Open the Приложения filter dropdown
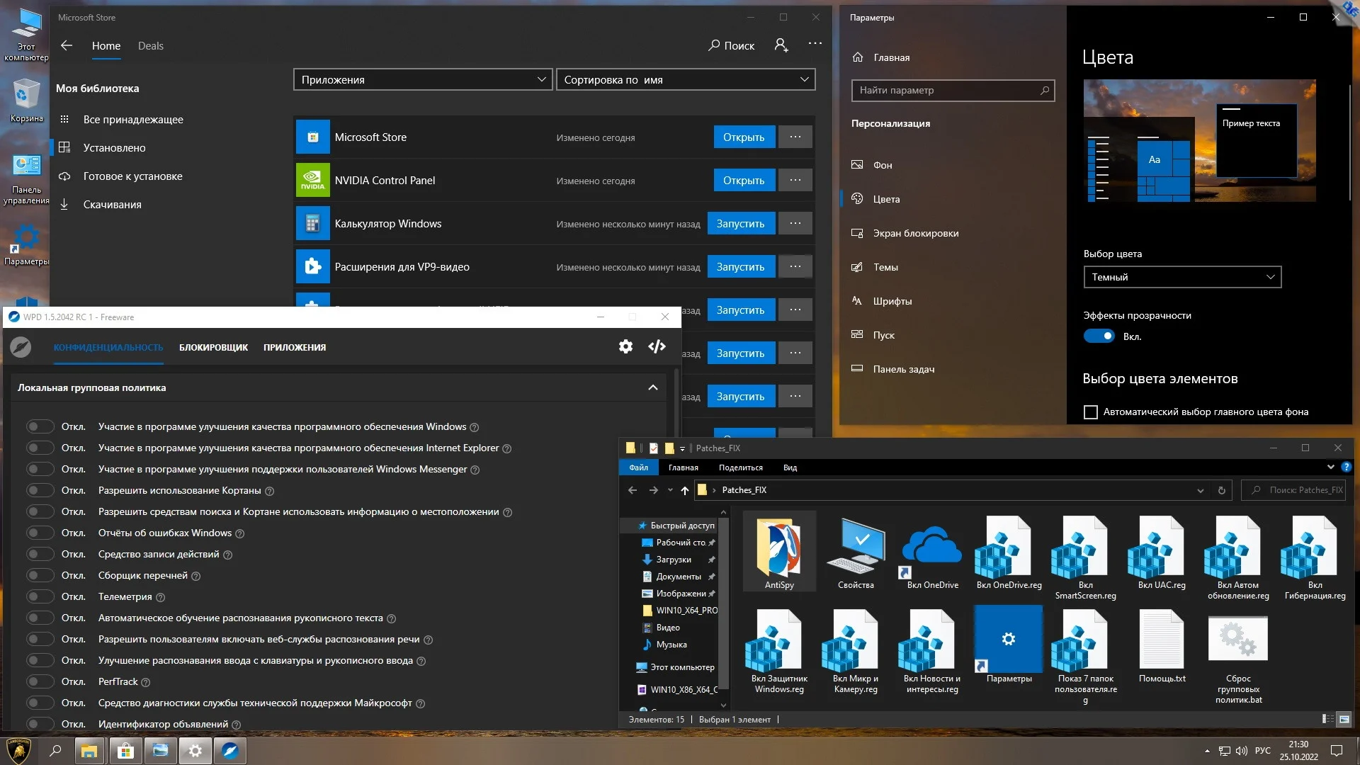Screen dimensions: 1360x765 coord(423,79)
